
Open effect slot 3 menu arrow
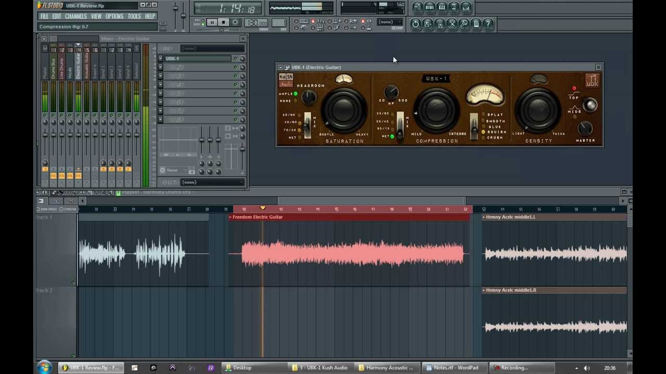[x=160, y=76]
